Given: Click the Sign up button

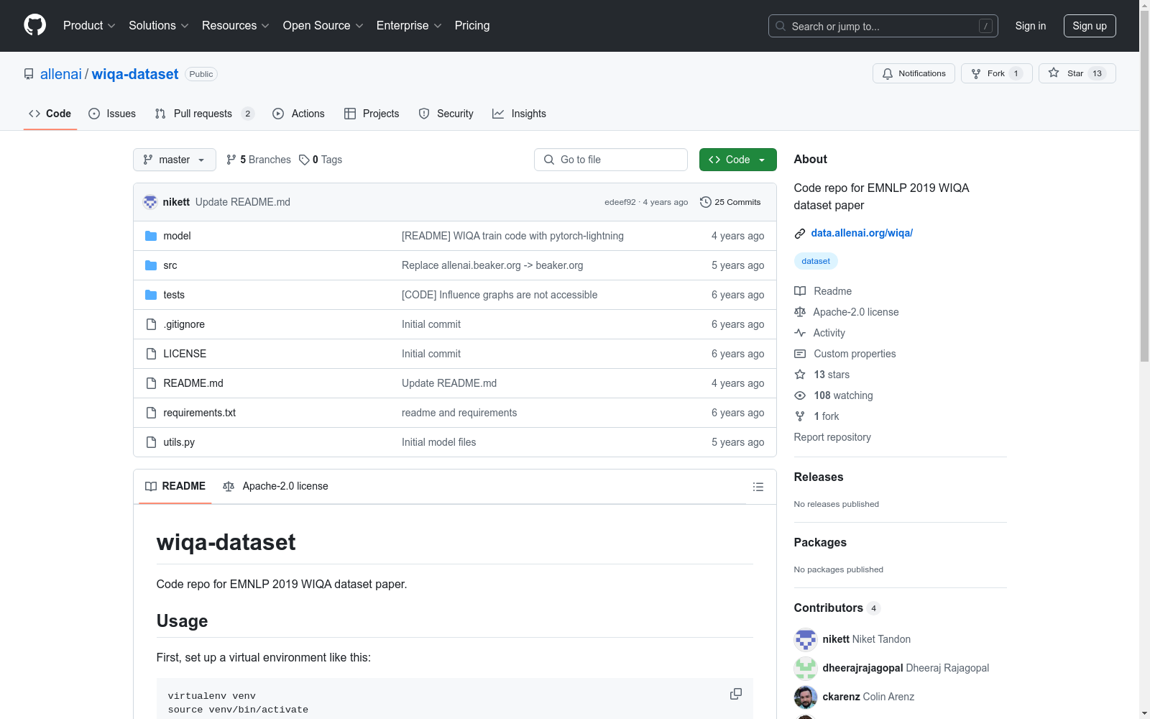Looking at the screenshot, I should tap(1090, 26).
